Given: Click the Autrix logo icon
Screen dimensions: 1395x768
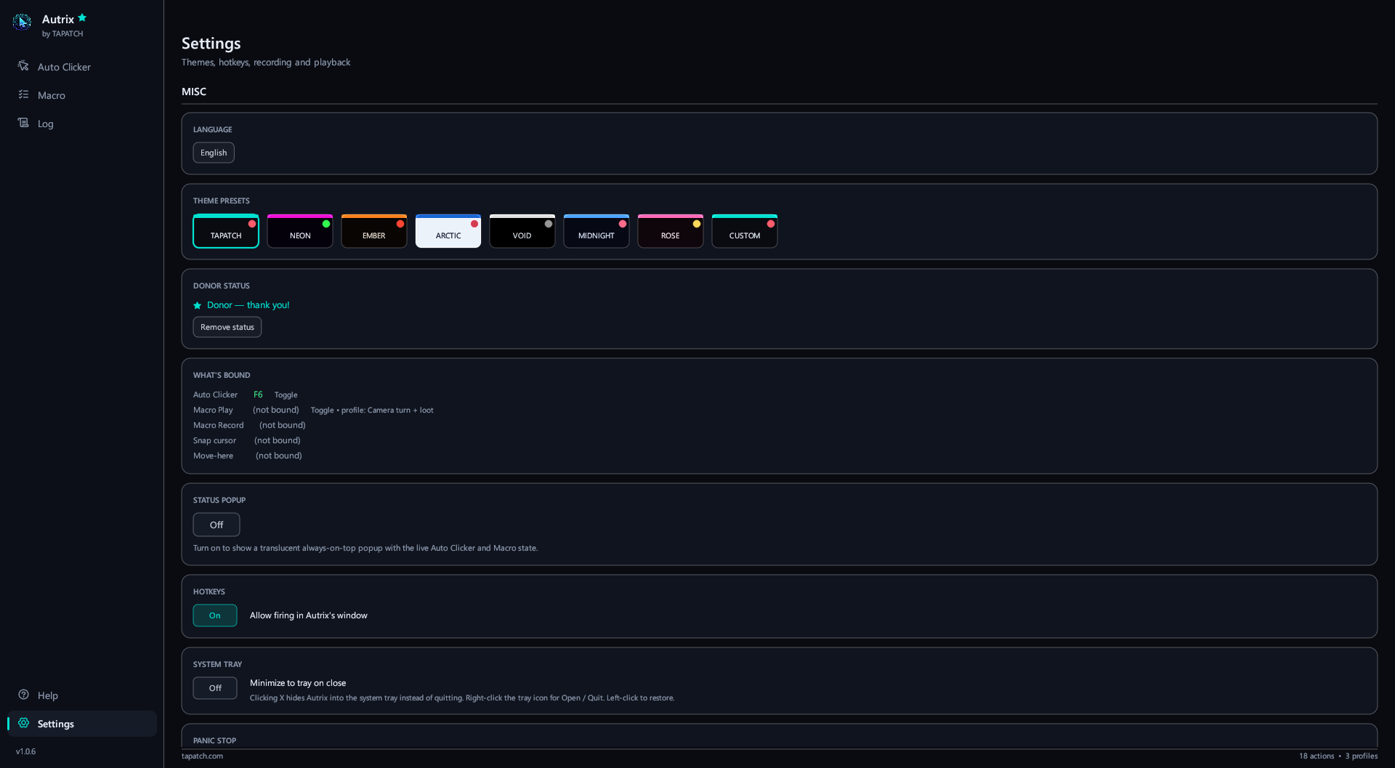Looking at the screenshot, I should (22, 23).
